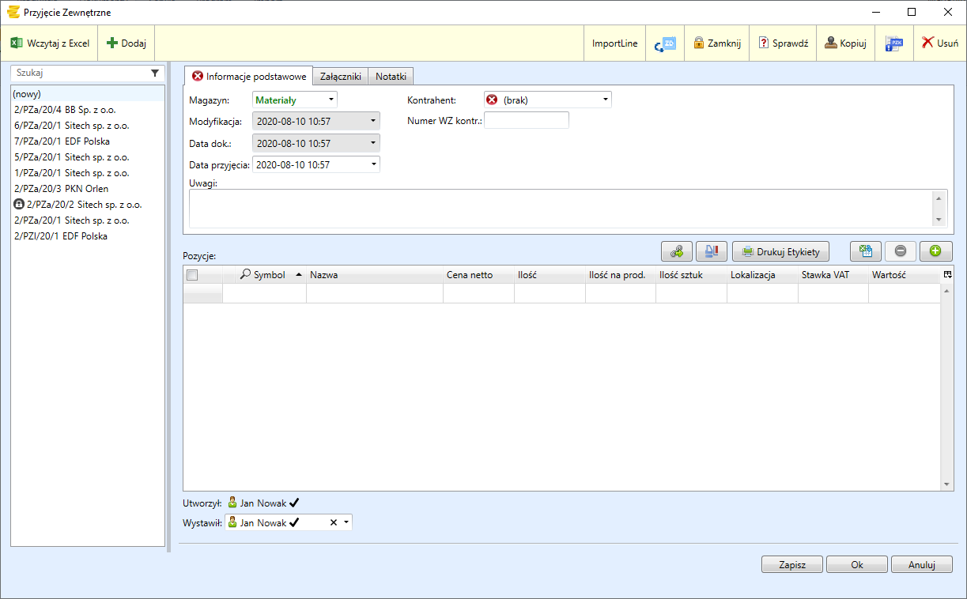Click the Numer WZ kontr. input field
The height and width of the screenshot is (599, 967).
point(526,121)
